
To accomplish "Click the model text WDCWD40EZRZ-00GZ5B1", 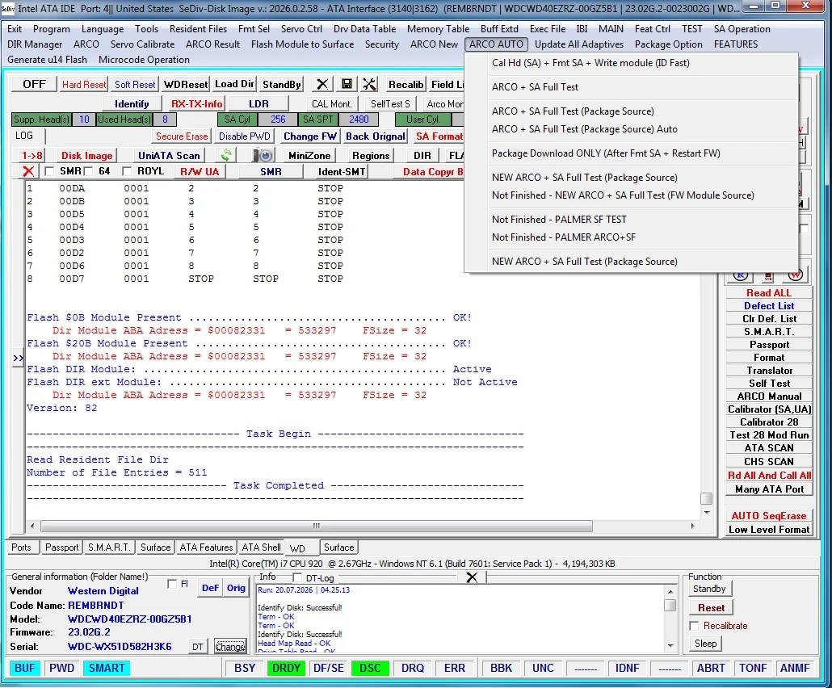I will tap(129, 619).
